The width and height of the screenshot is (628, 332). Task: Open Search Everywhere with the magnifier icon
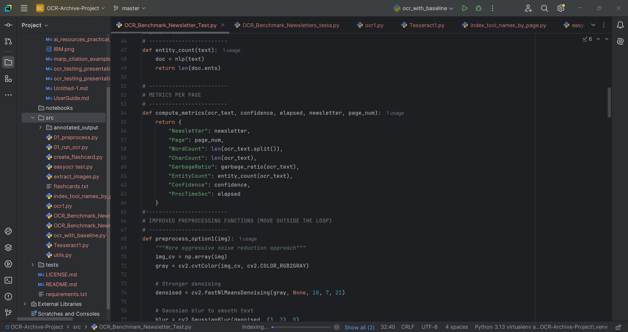544,8
